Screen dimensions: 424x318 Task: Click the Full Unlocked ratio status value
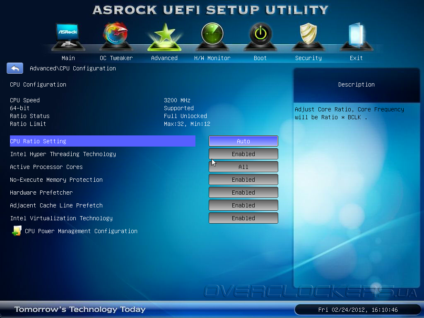pyautogui.click(x=185, y=116)
